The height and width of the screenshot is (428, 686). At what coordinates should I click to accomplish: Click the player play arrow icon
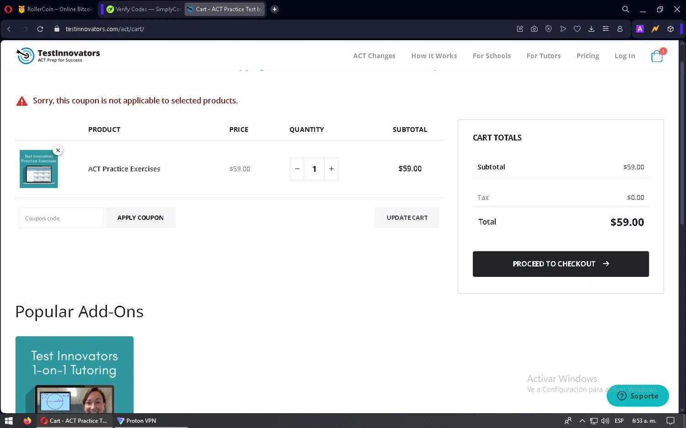(563, 29)
